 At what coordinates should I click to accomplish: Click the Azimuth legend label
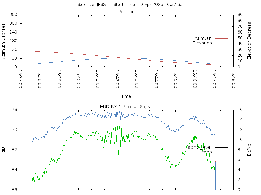[x=203, y=38]
